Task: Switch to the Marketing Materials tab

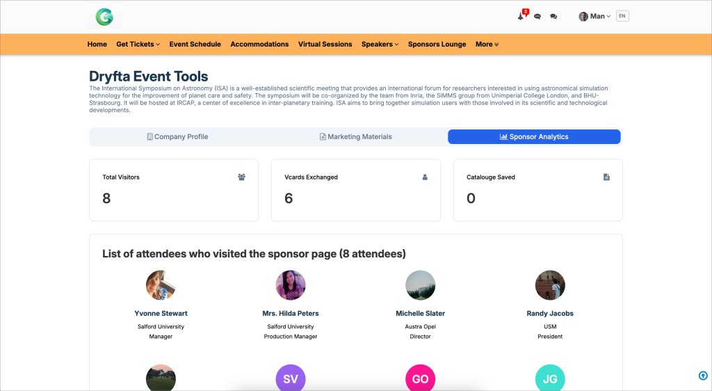Action: click(355, 136)
